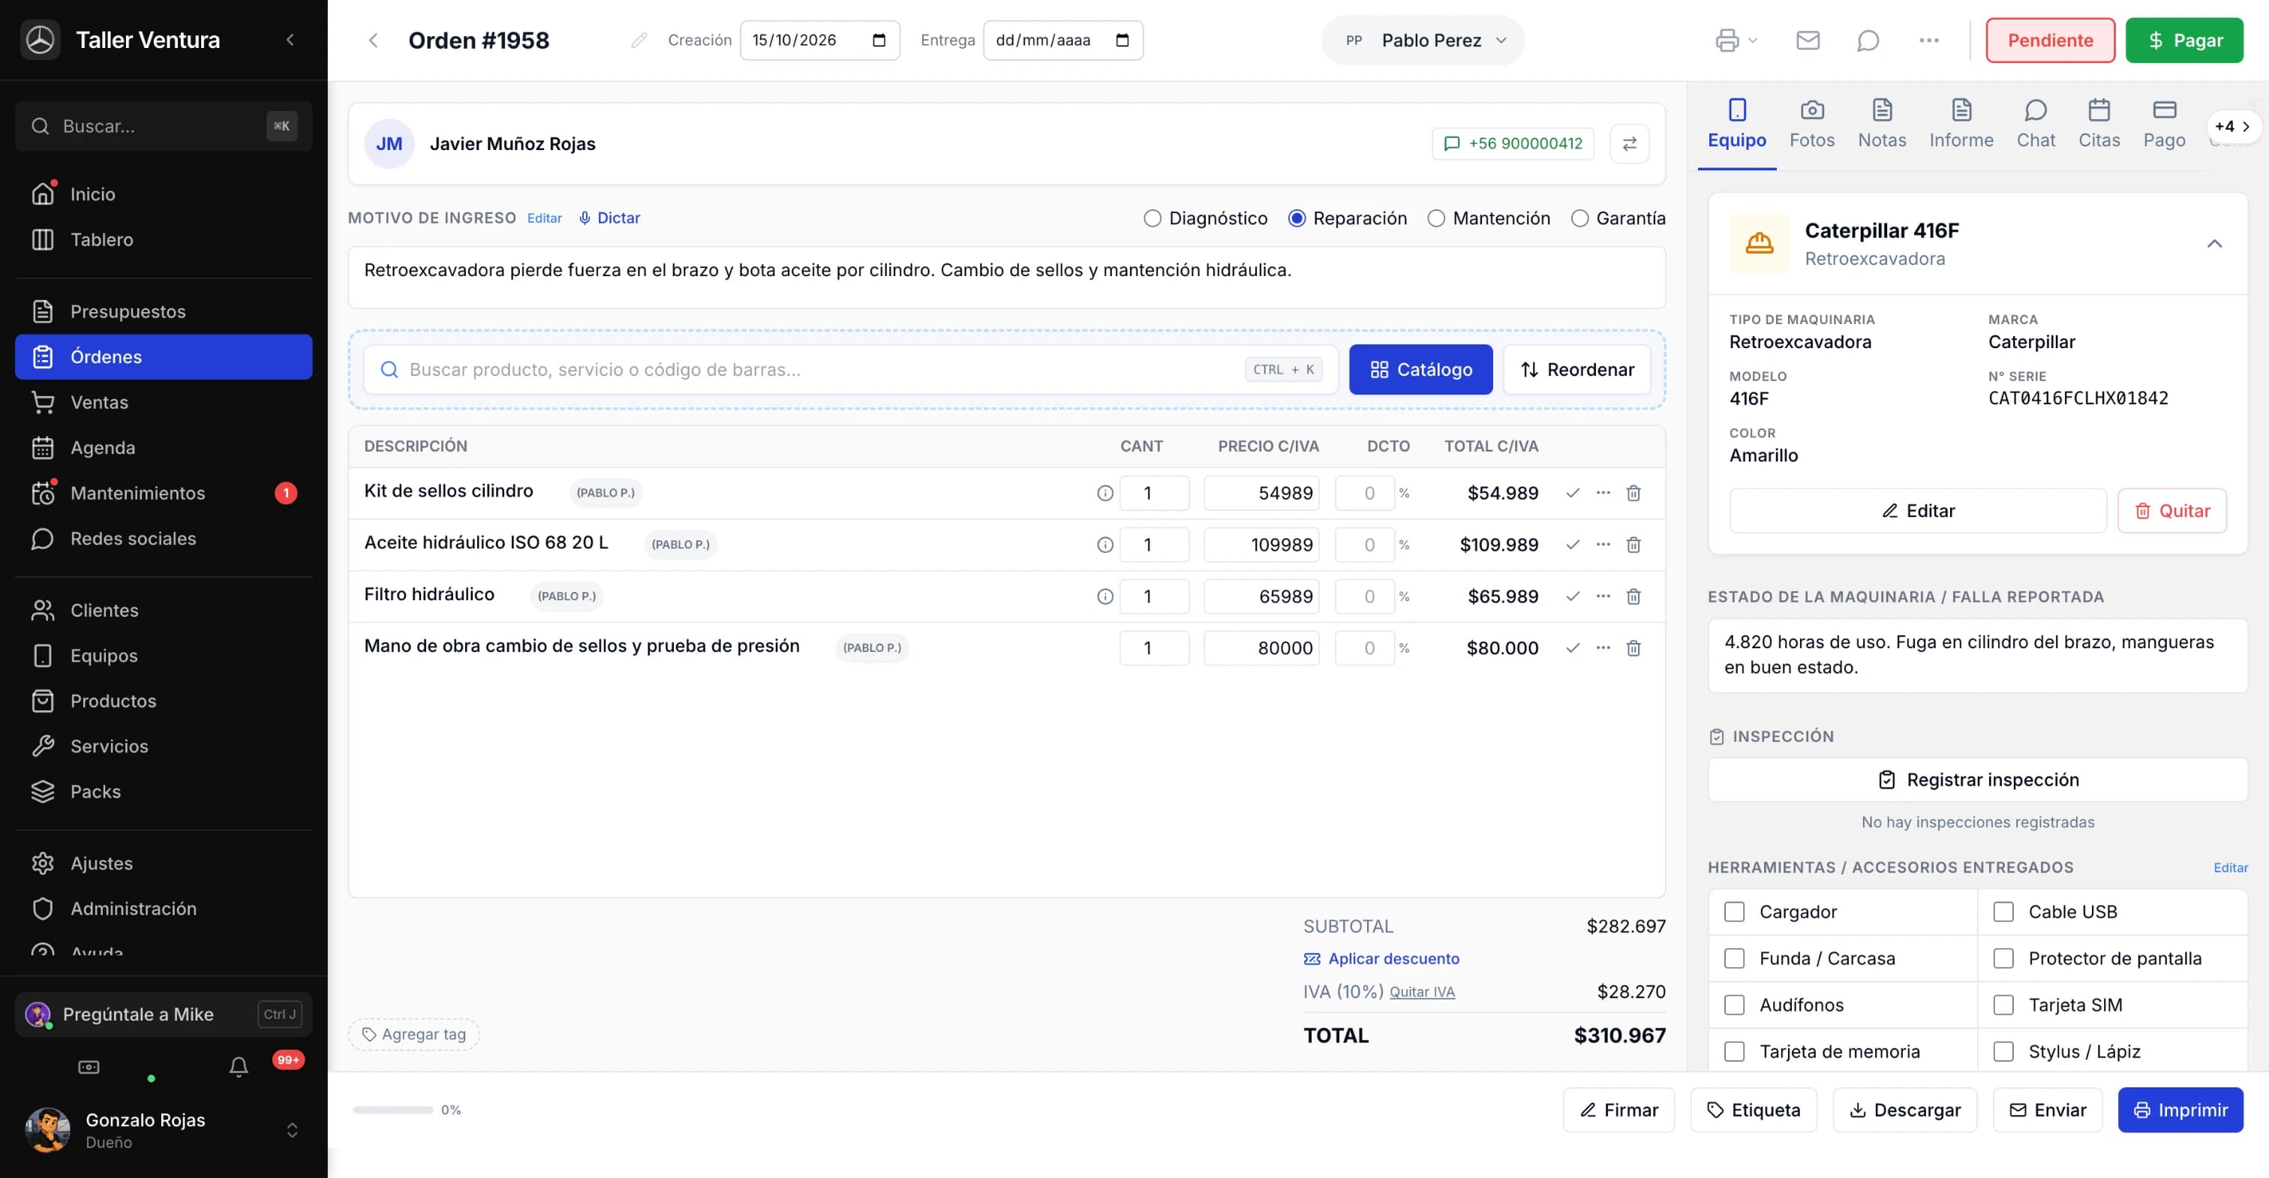
Task: Collapse the Caterpillar 416F equipment card
Action: [x=2213, y=244]
